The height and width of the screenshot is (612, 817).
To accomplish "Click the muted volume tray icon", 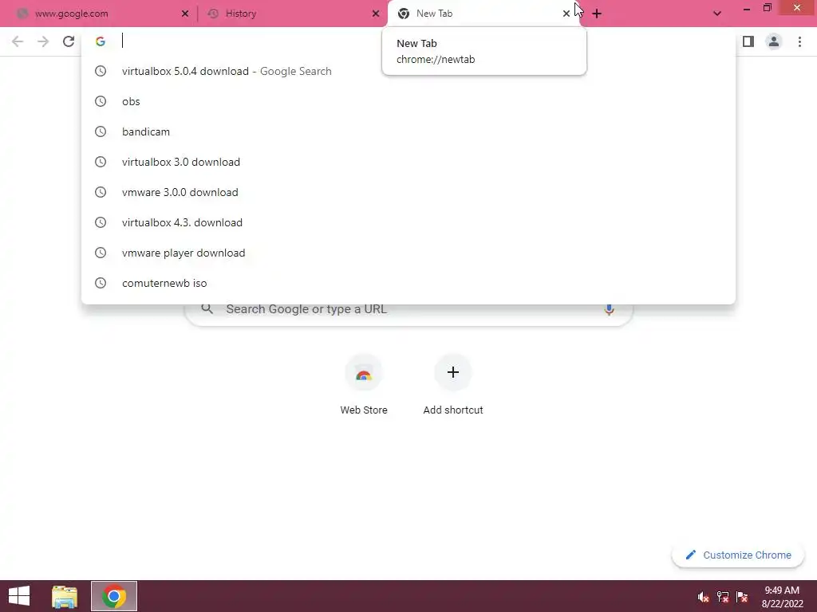I will [703, 597].
